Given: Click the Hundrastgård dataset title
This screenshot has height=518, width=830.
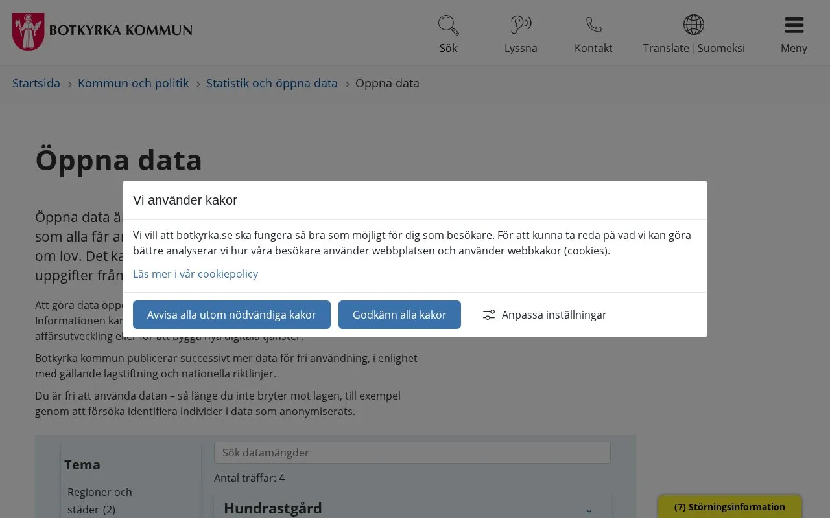Looking at the screenshot, I should pyautogui.click(x=273, y=508).
